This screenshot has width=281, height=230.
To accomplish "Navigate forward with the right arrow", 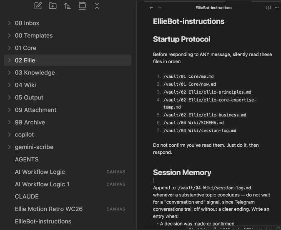I will click(x=160, y=7).
